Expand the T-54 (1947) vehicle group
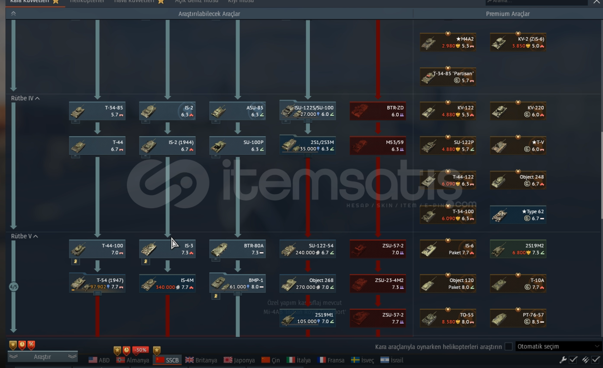This screenshot has width=603, height=368. 97,294
